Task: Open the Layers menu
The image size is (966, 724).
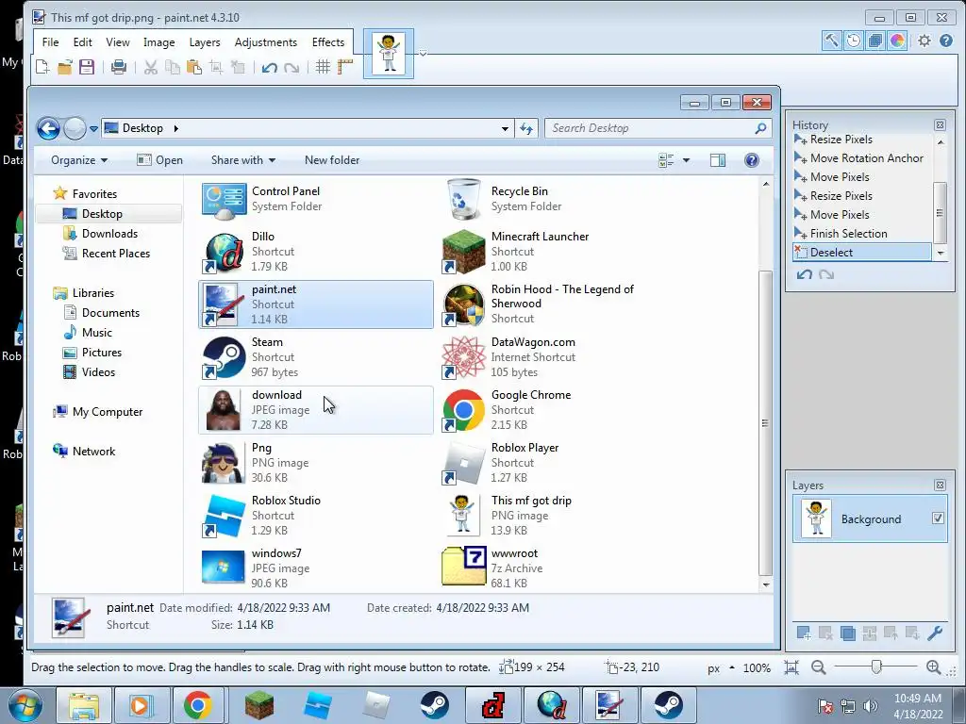Action: [x=205, y=41]
